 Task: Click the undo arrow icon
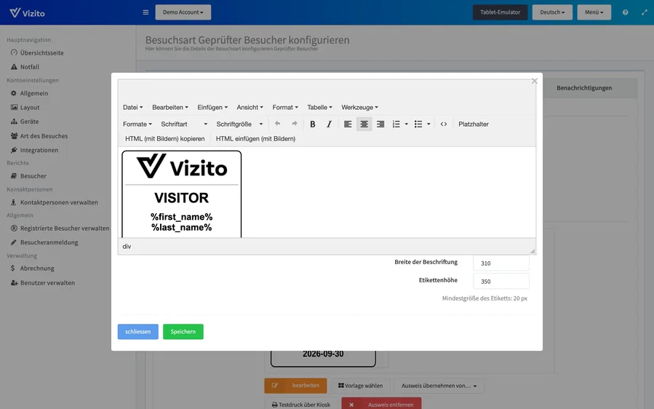click(x=277, y=124)
